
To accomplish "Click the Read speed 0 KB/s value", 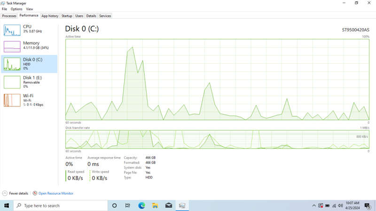I will coord(75,178).
